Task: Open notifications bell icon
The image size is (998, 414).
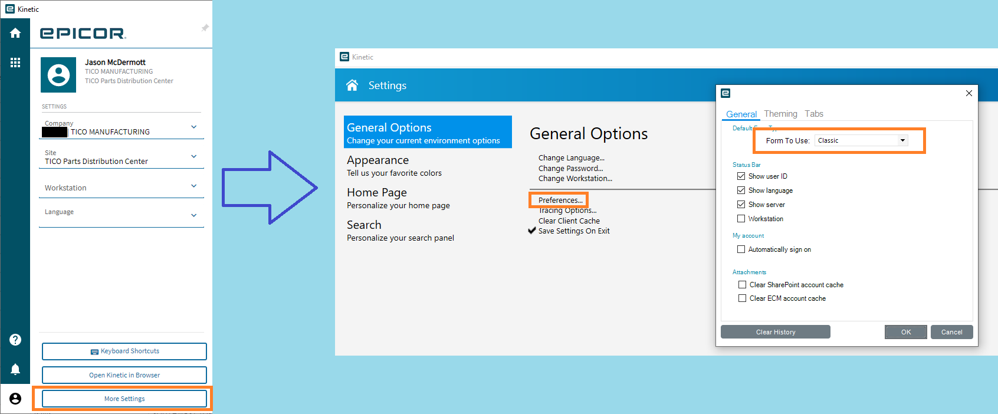Action: click(x=15, y=369)
